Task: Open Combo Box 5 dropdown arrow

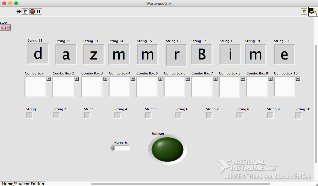Action: 161,79
